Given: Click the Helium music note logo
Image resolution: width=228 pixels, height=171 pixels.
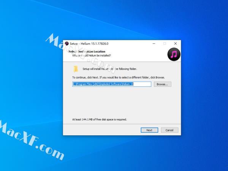Looking at the screenshot, I should pyautogui.click(x=174, y=54).
